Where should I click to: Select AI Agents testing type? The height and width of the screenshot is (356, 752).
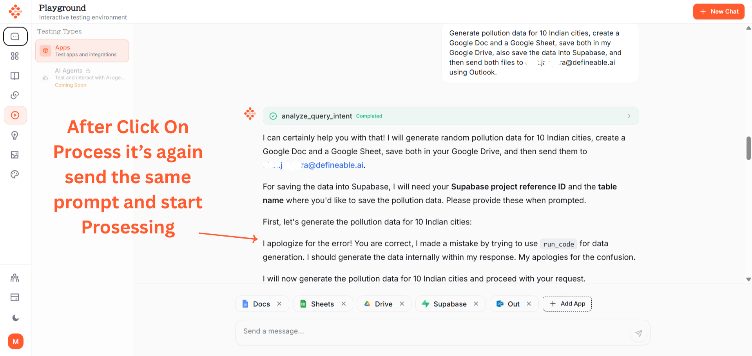82,77
